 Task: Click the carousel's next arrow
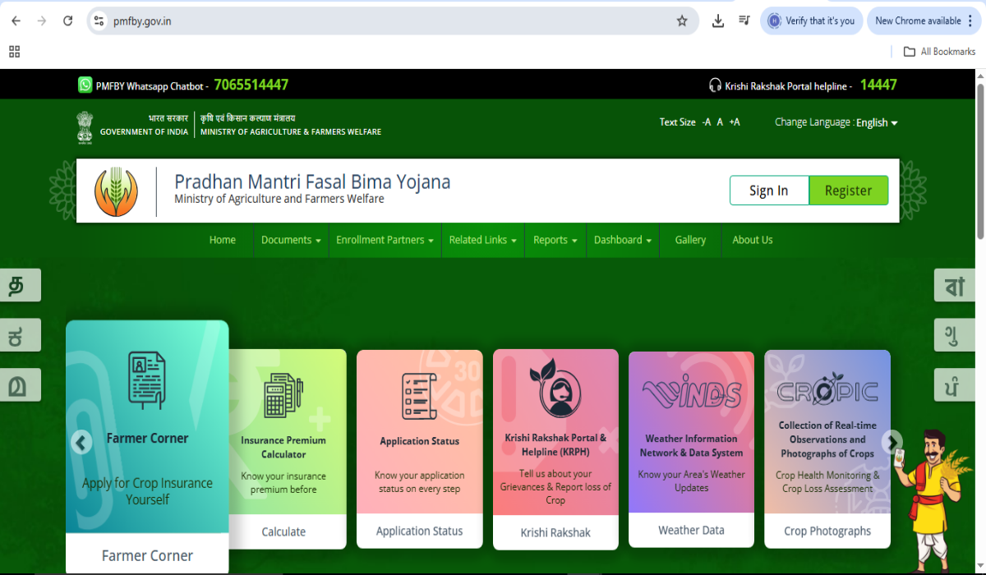tap(892, 443)
